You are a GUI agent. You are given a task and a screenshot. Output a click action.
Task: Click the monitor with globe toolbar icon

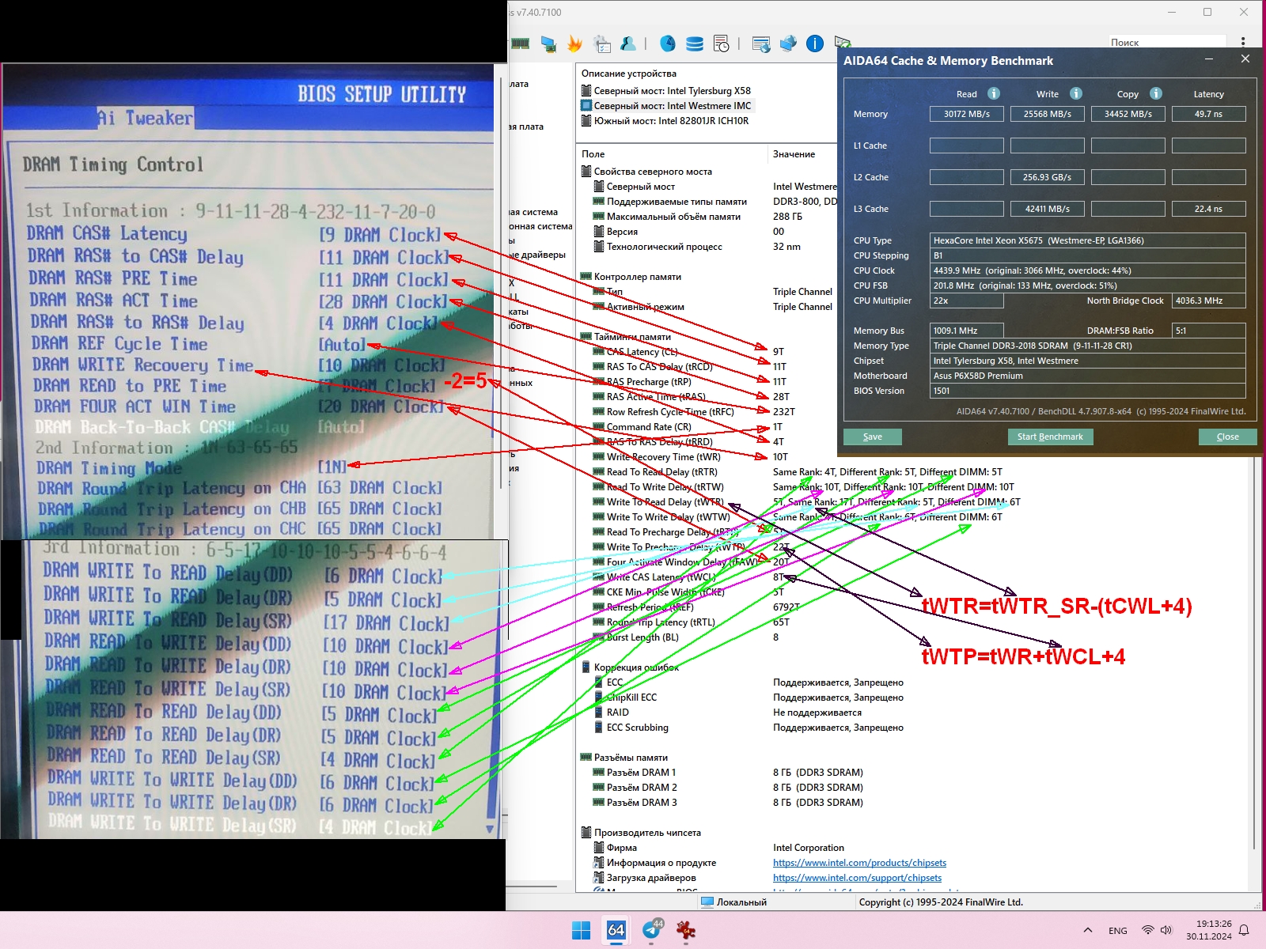click(x=788, y=43)
